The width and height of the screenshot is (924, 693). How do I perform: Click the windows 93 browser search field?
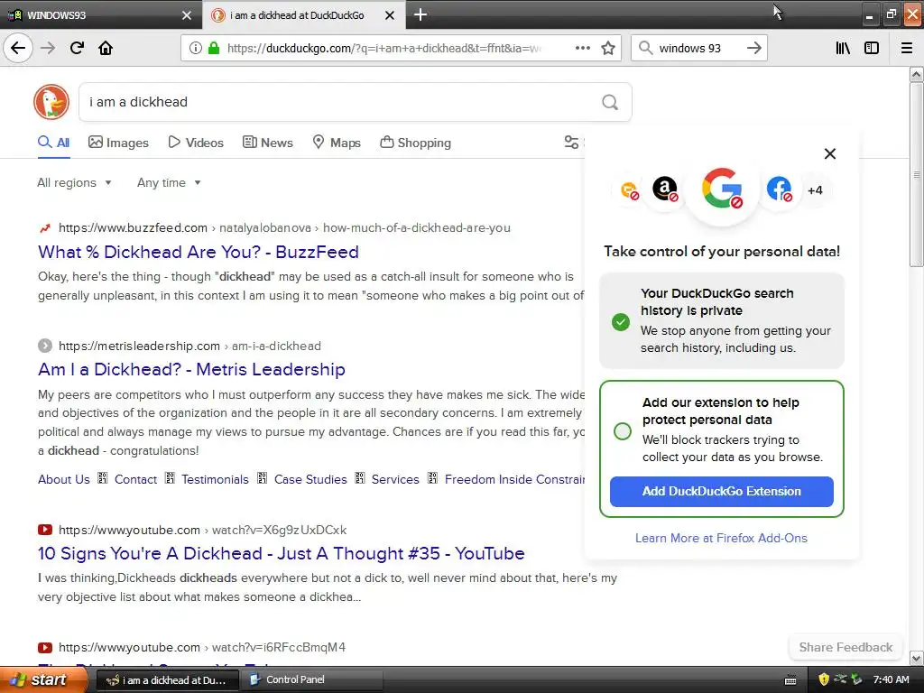point(698,48)
